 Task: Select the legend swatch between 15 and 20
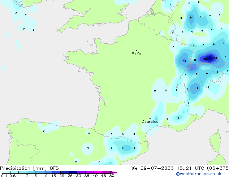[x=56, y=172]
